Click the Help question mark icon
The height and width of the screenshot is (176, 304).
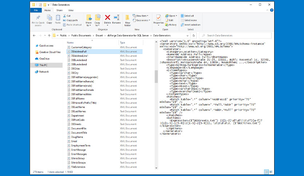(272, 10)
